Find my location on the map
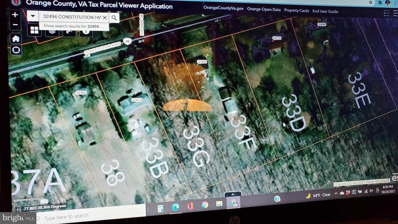 tap(16, 50)
